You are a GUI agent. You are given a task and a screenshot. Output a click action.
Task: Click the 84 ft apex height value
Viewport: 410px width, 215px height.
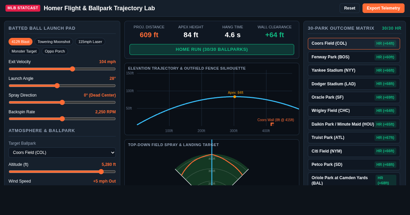point(191,35)
